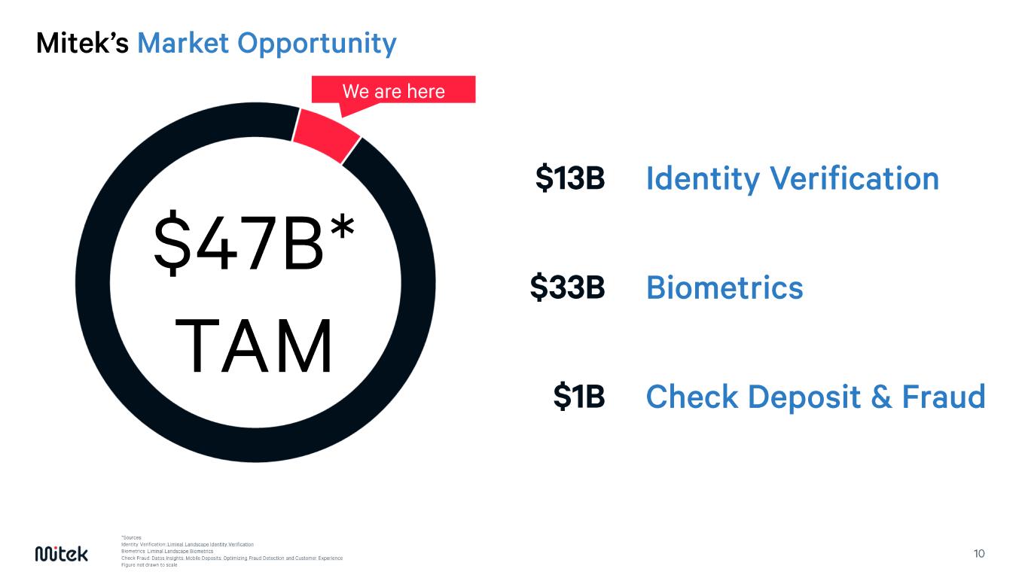Click the red 'We are here' callout
This screenshot has width=1028, height=578.
[x=393, y=91]
